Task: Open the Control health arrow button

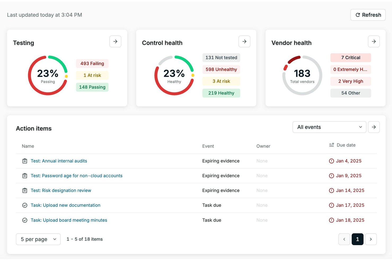Action: [x=244, y=42]
